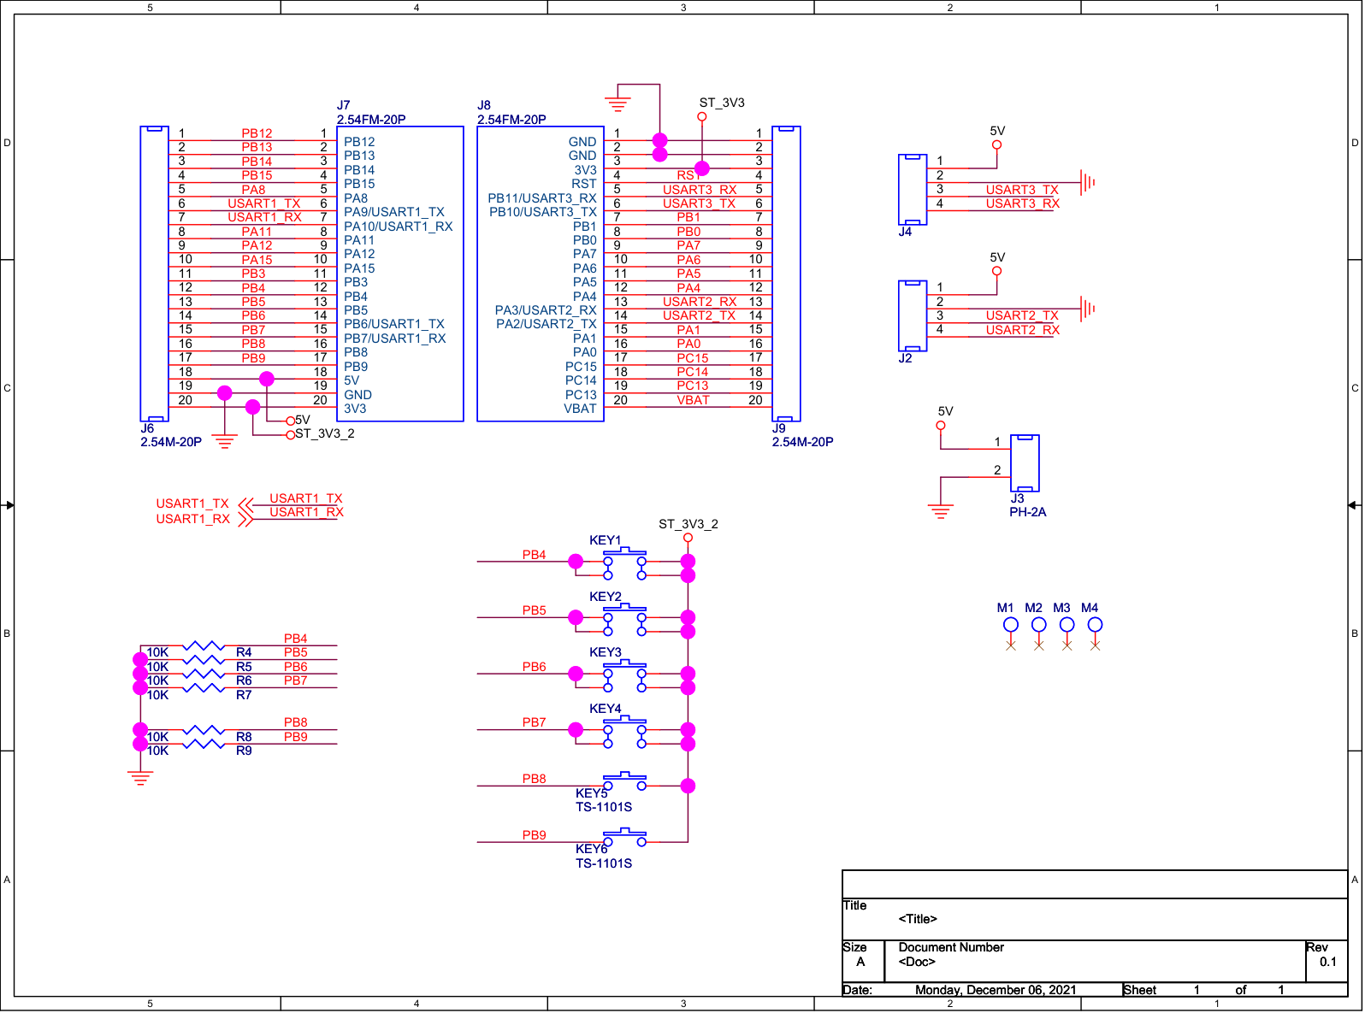Select the <Title> field in title block
Screen dimensions: 1365x1013
[x=918, y=919]
